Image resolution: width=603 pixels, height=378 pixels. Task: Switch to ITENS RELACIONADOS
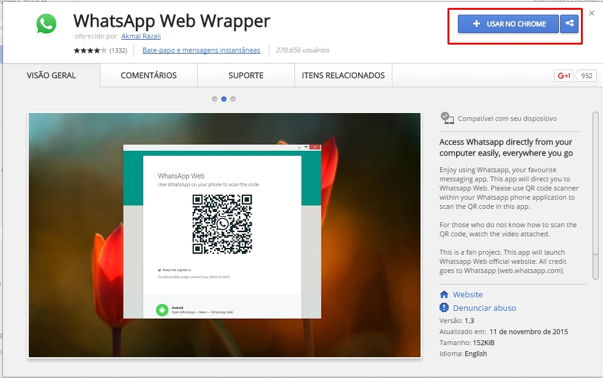point(343,75)
